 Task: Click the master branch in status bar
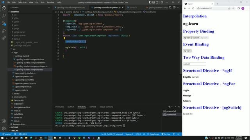tap(7, 134)
